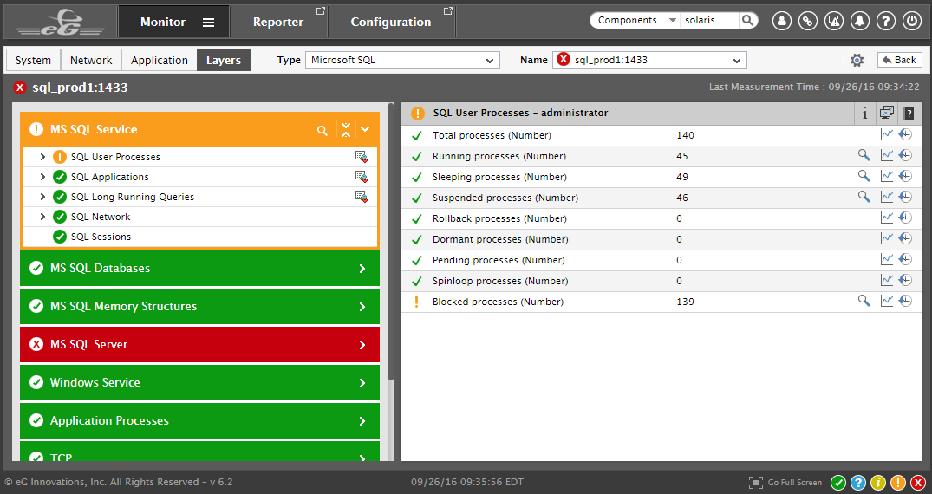Open detailed diagnosis magnifier for Suspended processes
Image resolution: width=932 pixels, height=494 pixels.
[864, 197]
